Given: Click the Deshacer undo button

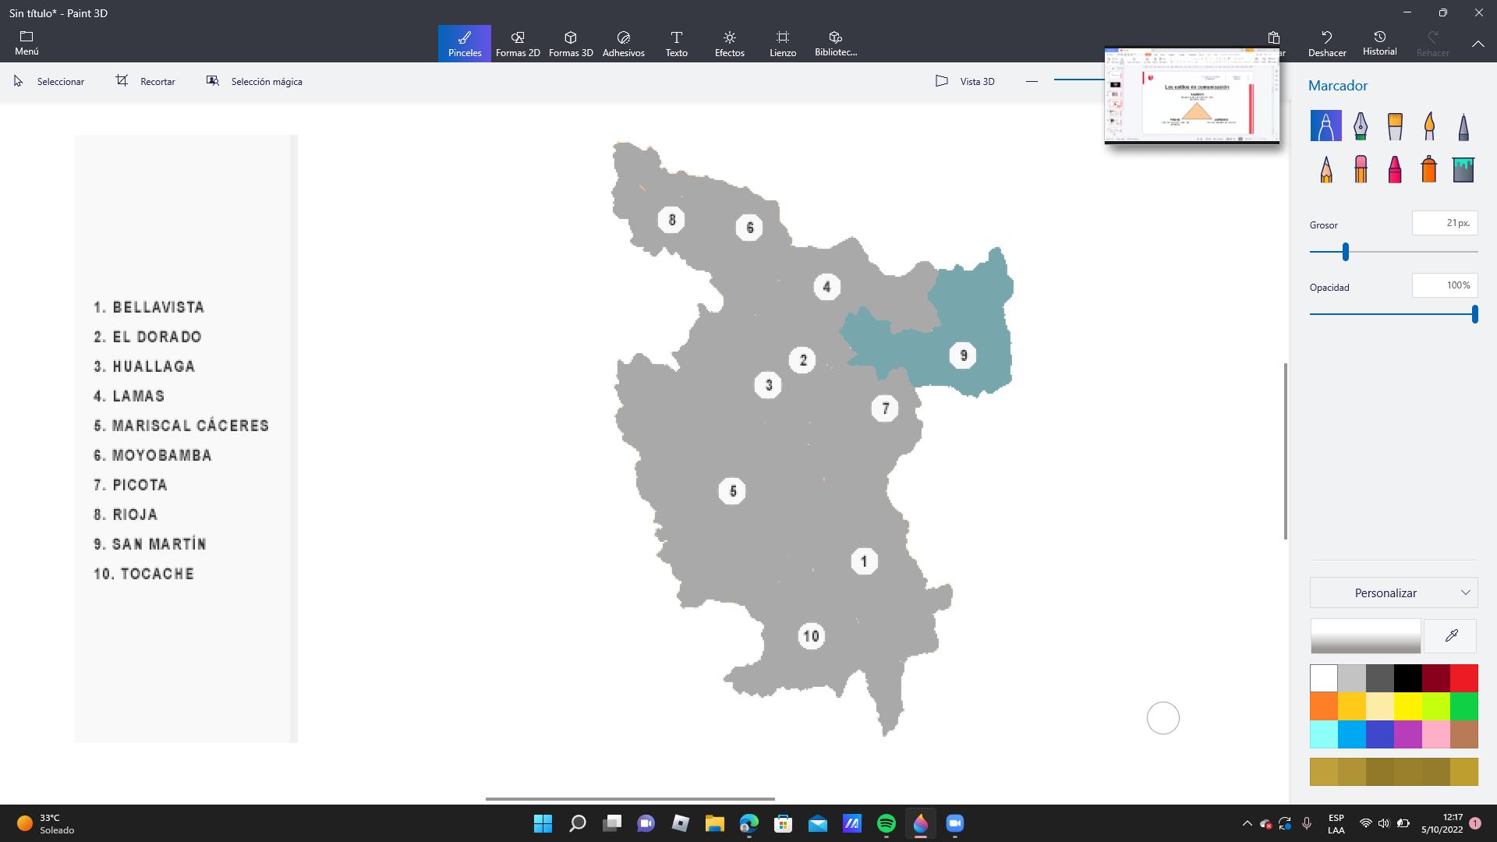Looking at the screenshot, I should [x=1326, y=44].
